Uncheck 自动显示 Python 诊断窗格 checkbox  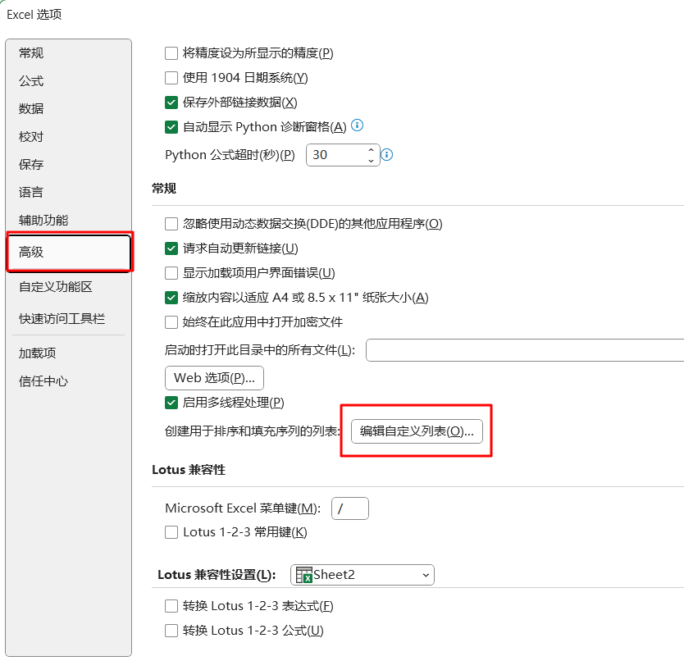click(x=171, y=127)
